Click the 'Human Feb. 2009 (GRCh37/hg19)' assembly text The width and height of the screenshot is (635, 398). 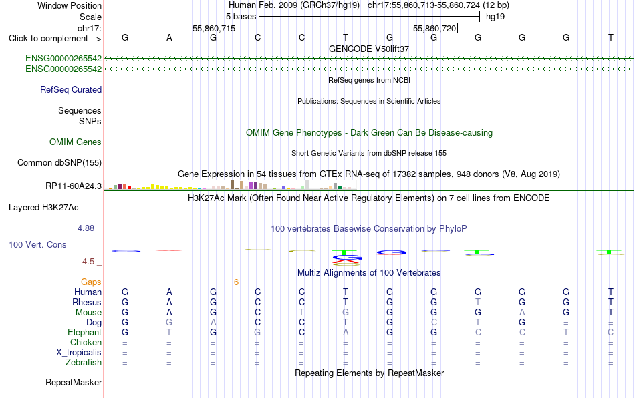[294, 5]
